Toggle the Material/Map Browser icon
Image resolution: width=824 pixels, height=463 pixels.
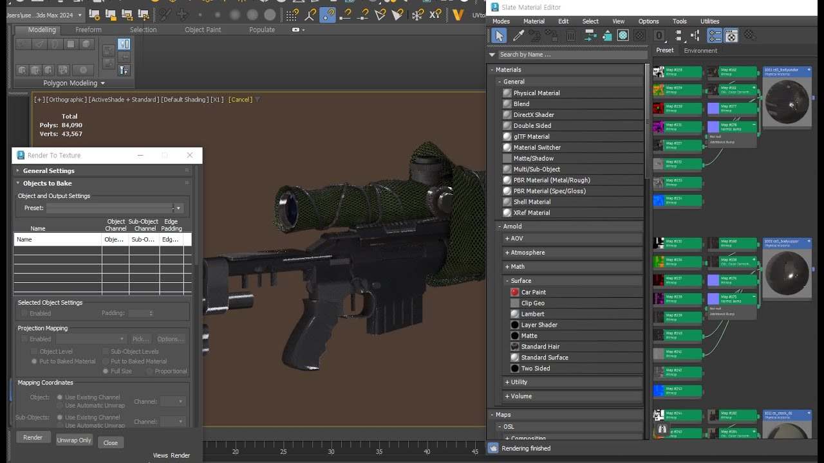(715, 36)
